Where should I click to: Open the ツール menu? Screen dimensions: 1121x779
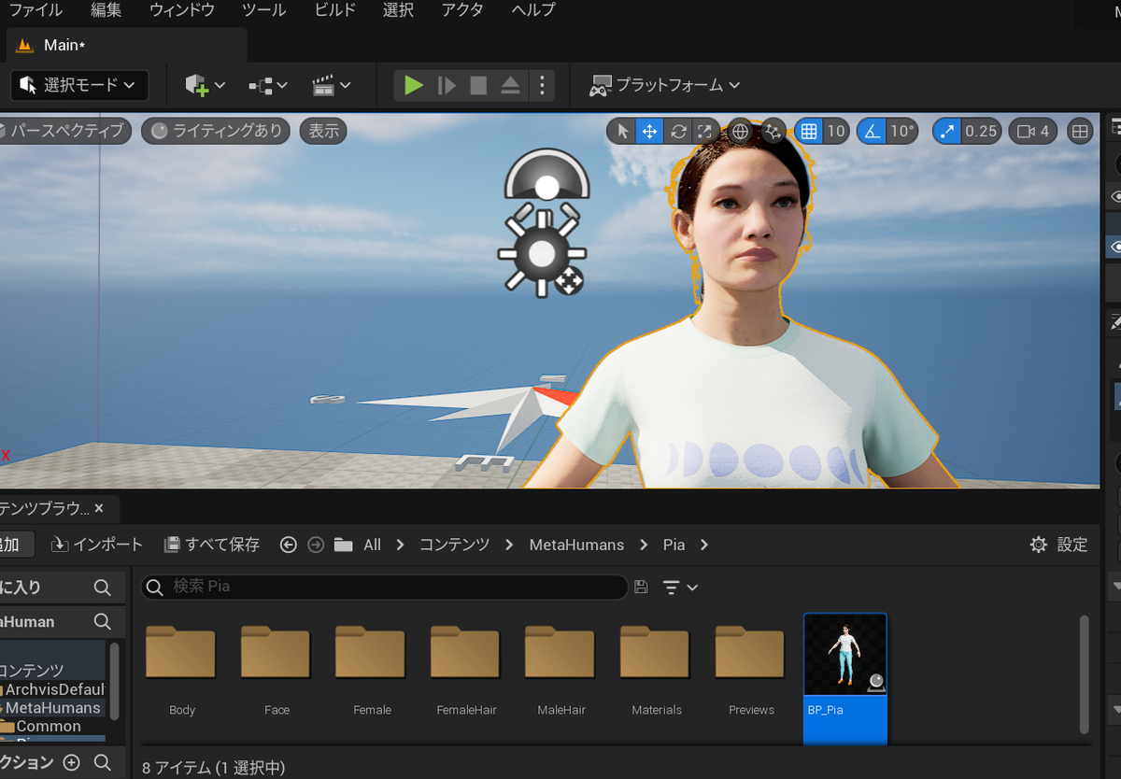(x=264, y=10)
